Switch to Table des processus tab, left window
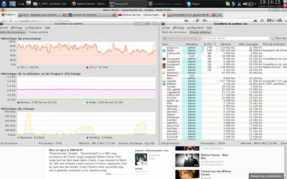The height and width of the screenshot is (179, 287). click(13, 32)
